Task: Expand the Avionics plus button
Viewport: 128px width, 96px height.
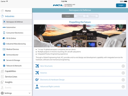Action: pyautogui.click(x=123, y=73)
